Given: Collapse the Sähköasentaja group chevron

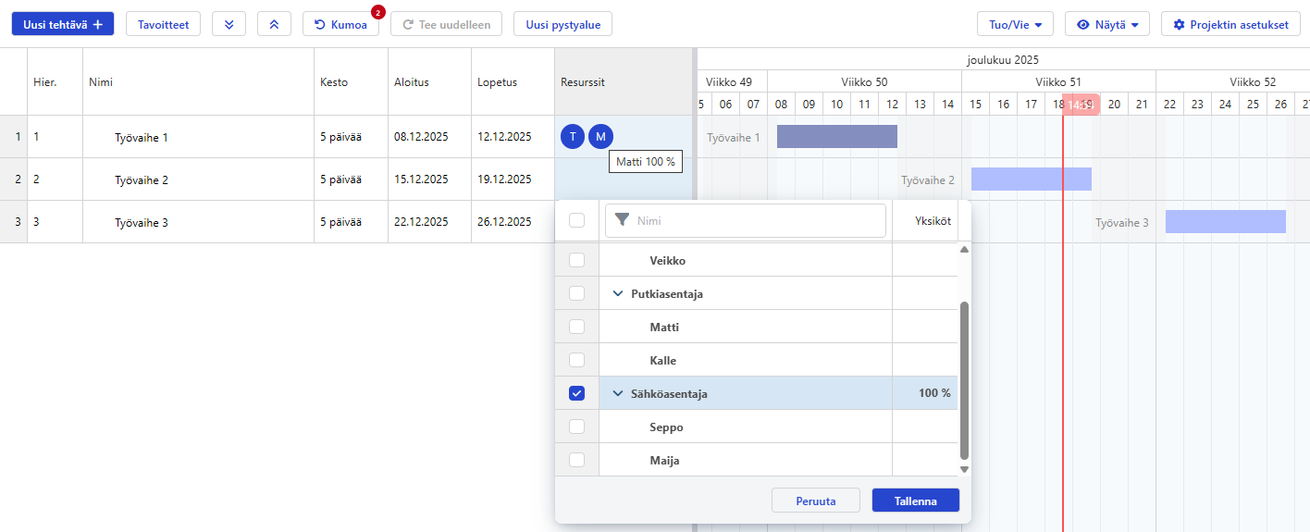Looking at the screenshot, I should 618,393.
